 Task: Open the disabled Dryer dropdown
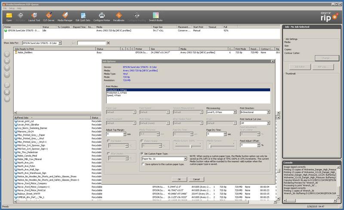pyautogui.click(x=235, y=123)
